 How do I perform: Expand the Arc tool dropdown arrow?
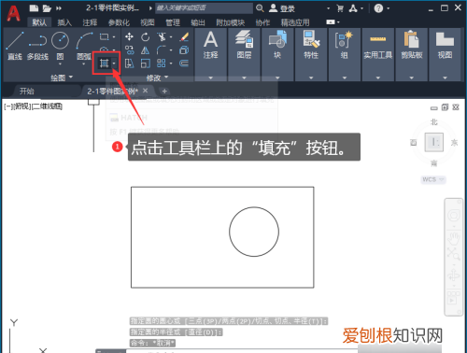click(84, 64)
